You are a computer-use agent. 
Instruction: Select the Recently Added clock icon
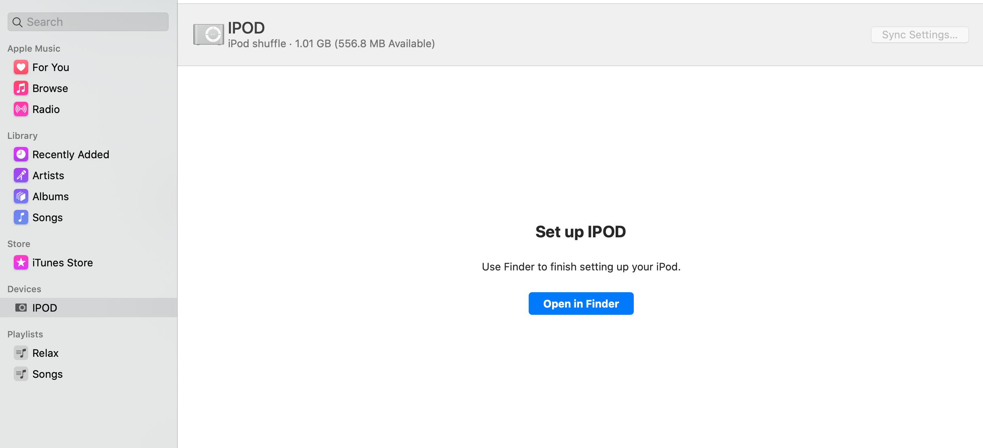(21, 154)
